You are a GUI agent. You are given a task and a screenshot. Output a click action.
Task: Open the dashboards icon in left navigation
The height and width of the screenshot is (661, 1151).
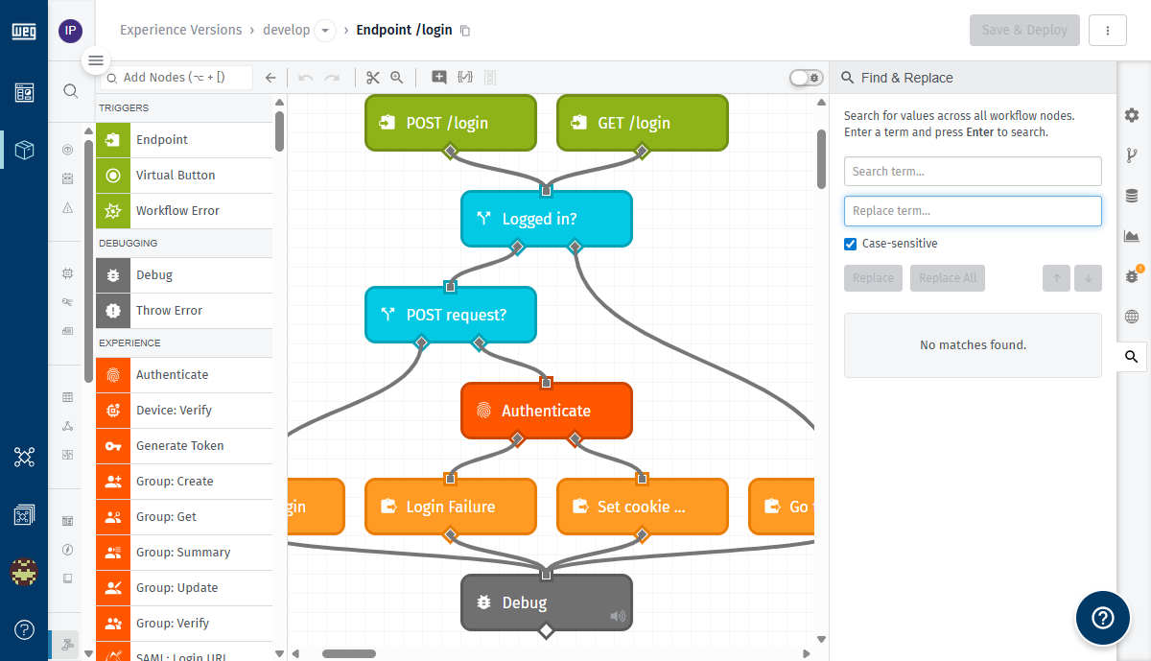tap(24, 92)
